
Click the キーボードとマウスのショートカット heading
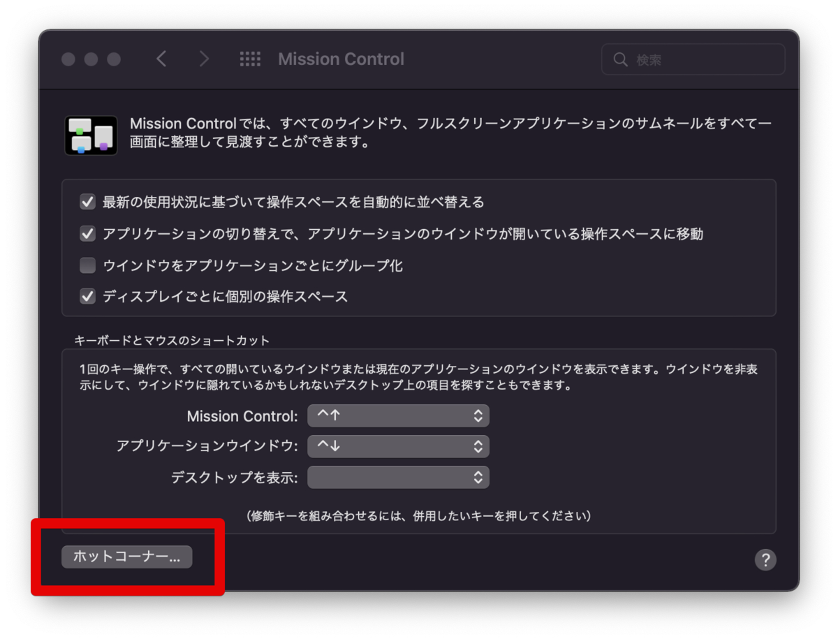click(172, 341)
